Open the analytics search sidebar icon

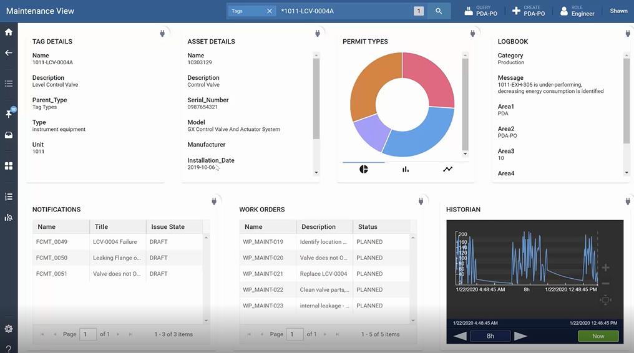coord(9,218)
